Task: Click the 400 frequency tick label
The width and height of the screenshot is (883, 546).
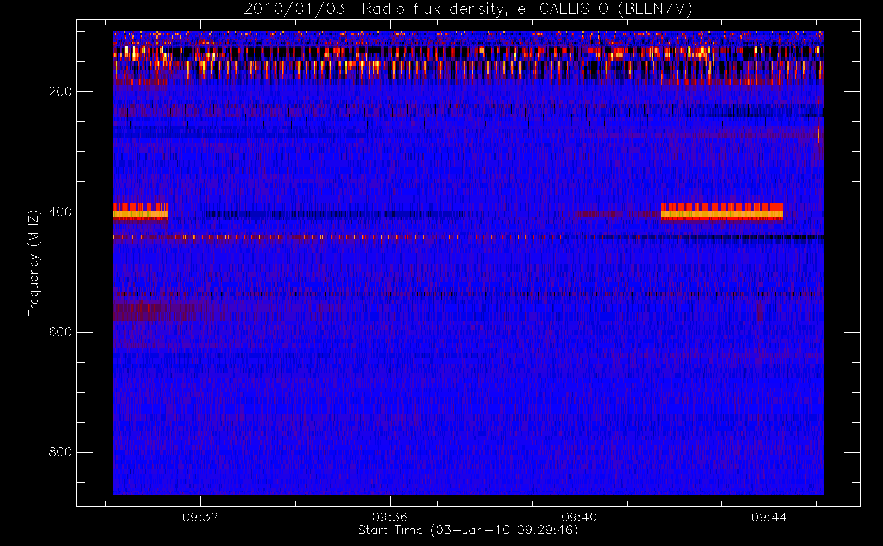Action: [60, 212]
